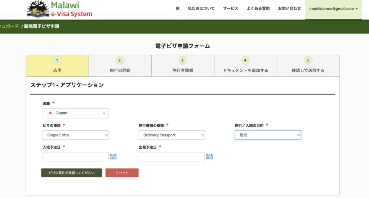Open the calendar icon for 出発予定日
The image size is (369, 198).
(x=209, y=157)
